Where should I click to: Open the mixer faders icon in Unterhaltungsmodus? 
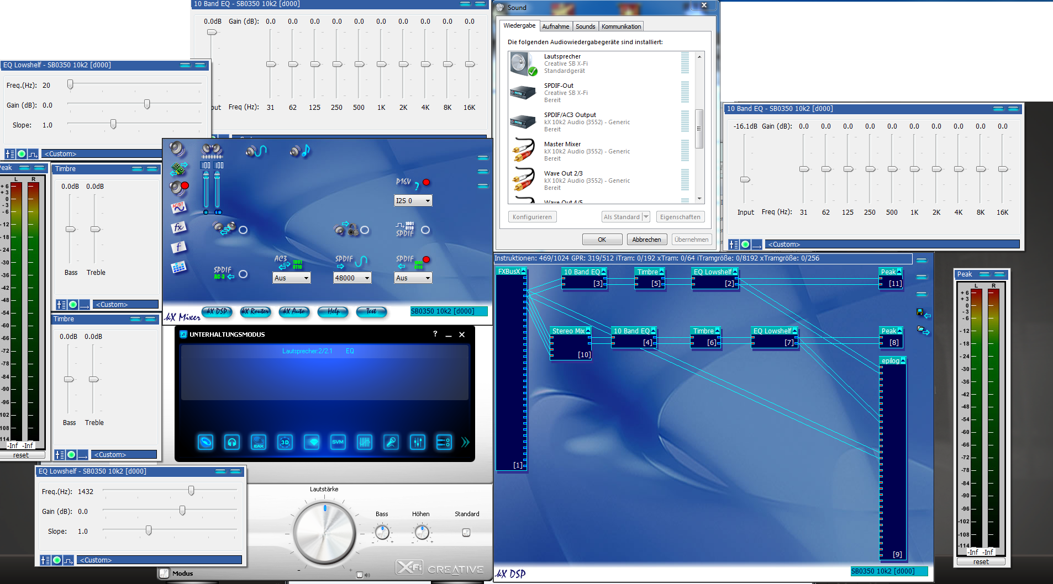[x=418, y=442]
